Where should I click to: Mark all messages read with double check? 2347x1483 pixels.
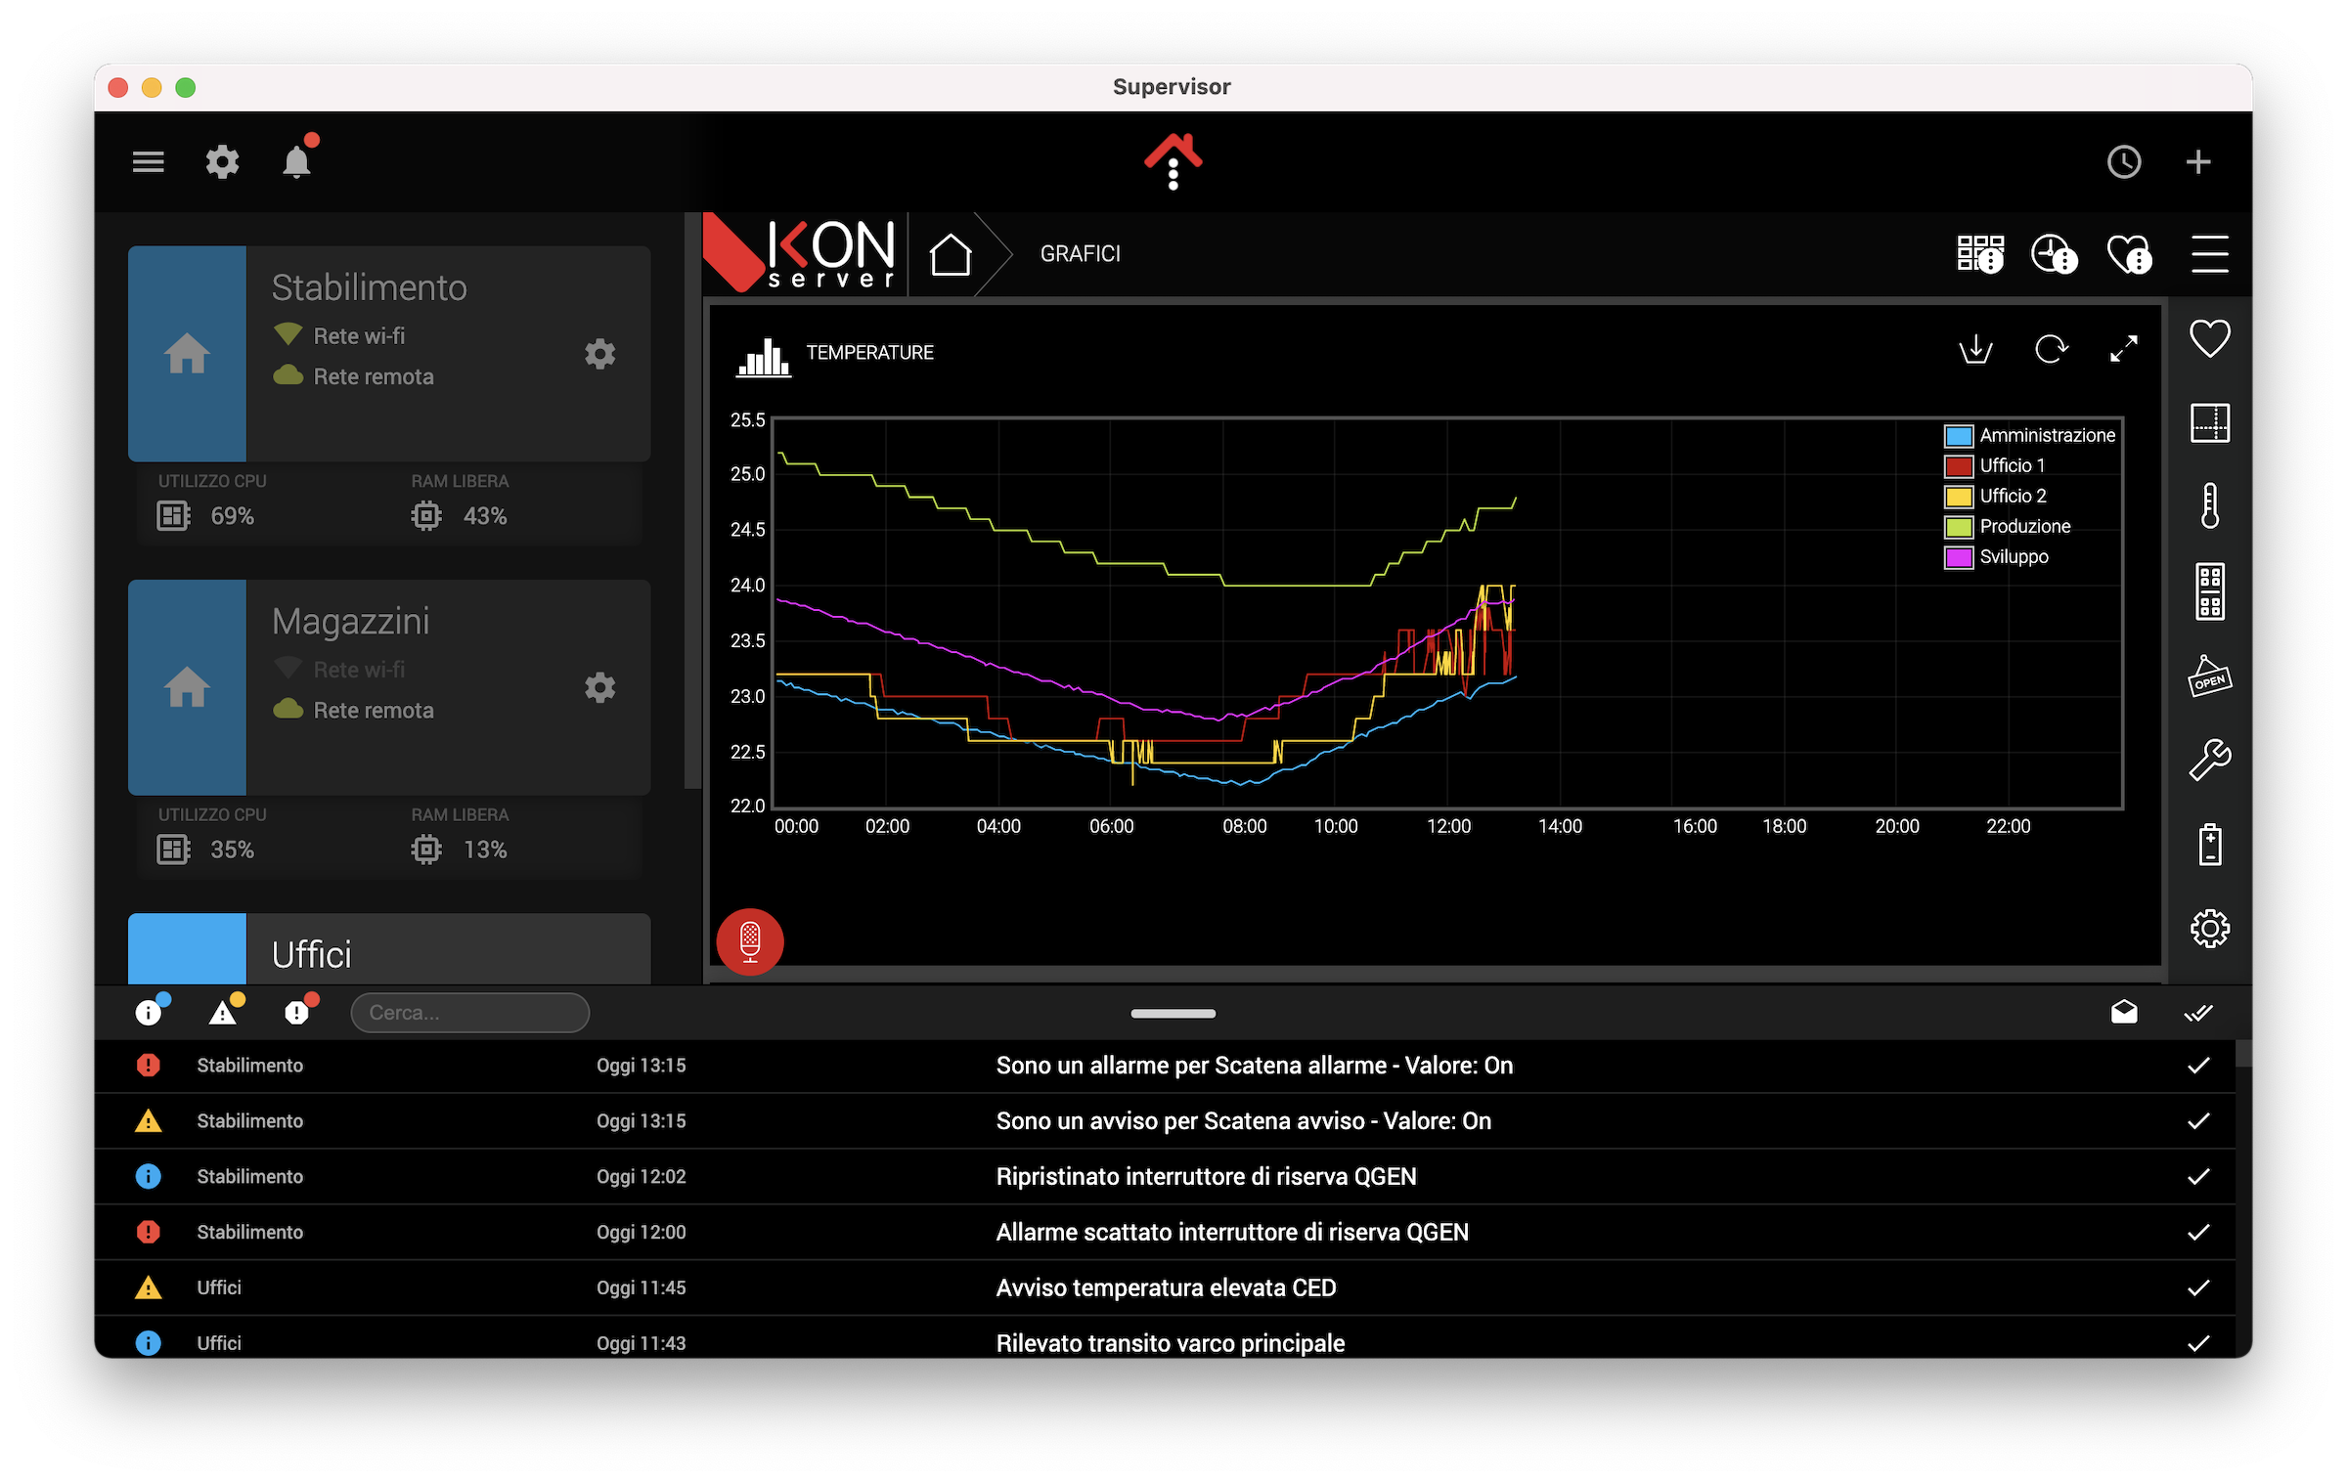click(x=2198, y=1013)
